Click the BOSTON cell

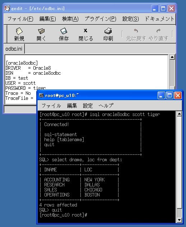point(92,195)
